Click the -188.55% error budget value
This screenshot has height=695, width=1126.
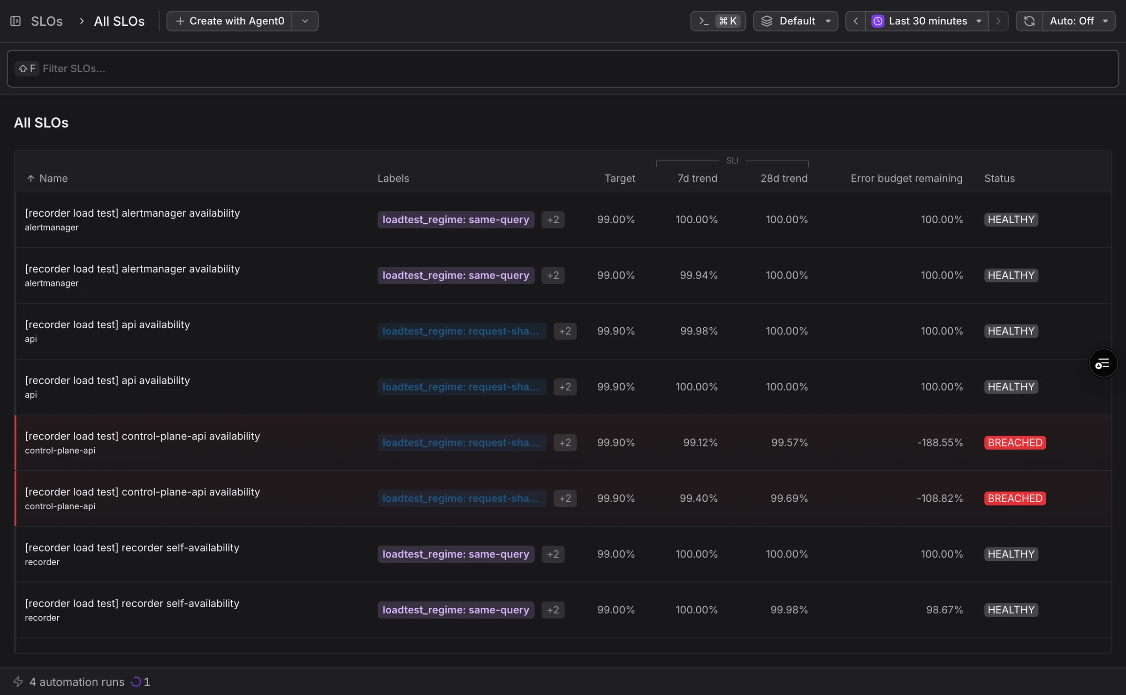coord(940,443)
